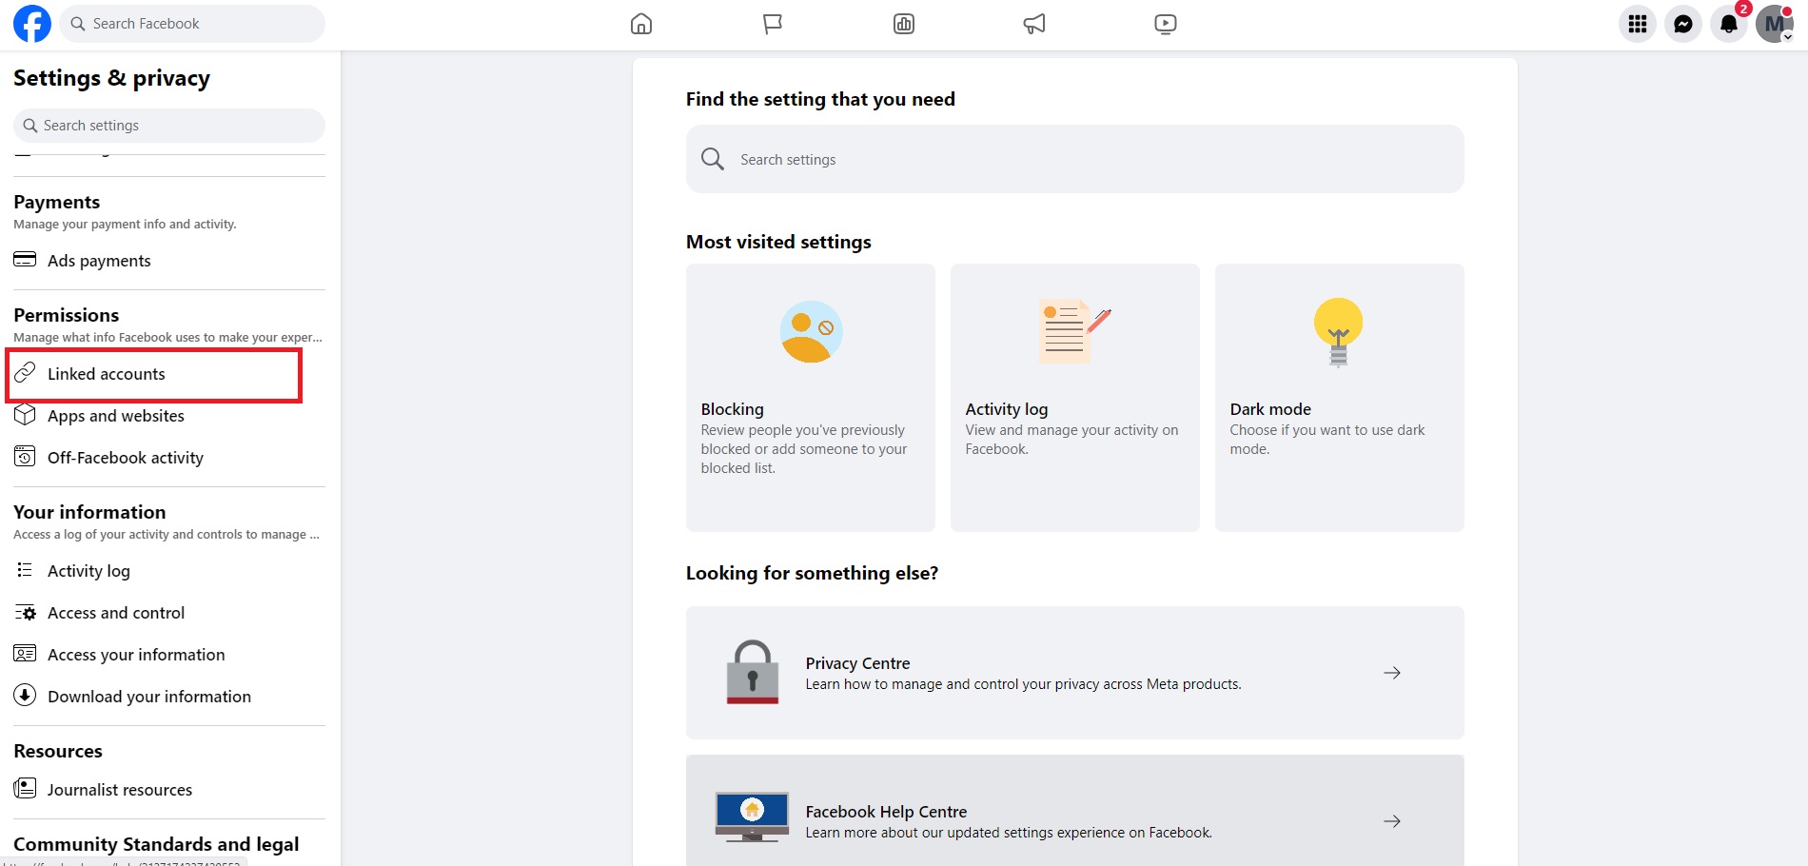Click the Settings & privacy title

click(x=112, y=78)
